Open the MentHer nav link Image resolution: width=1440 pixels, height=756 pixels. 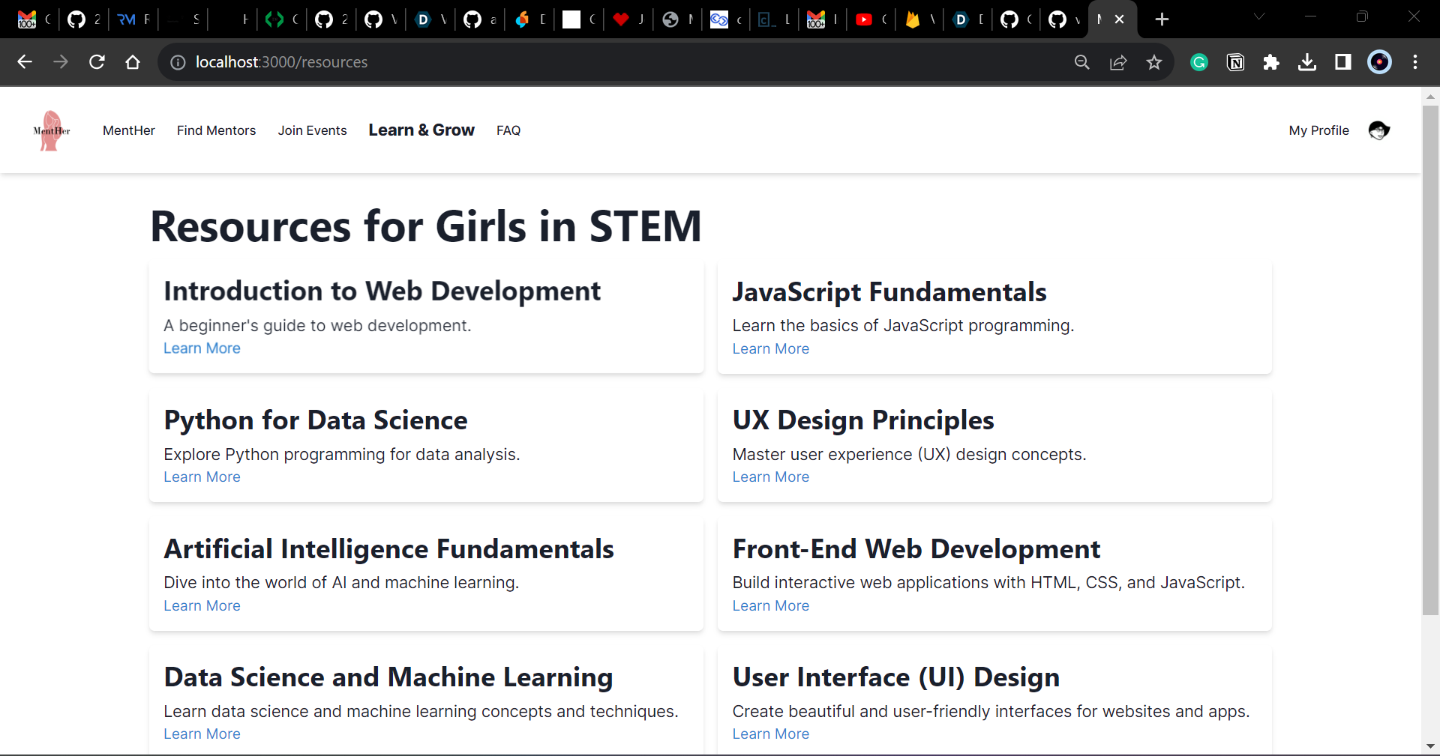click(x=129, y=130)
